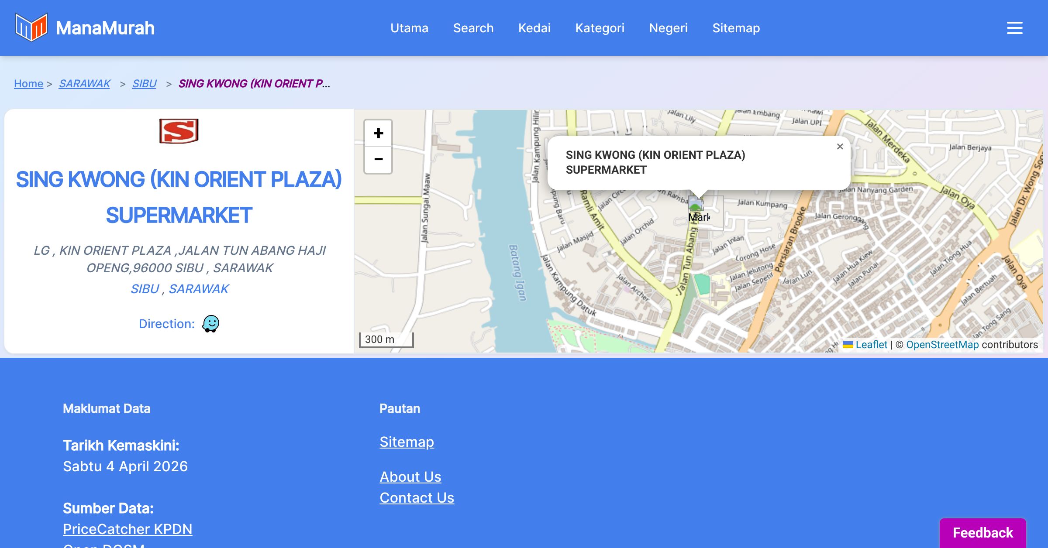Click SARAWAK breadcrumb link
This screenshot has height=548, width=1048.
pos(85,83)
